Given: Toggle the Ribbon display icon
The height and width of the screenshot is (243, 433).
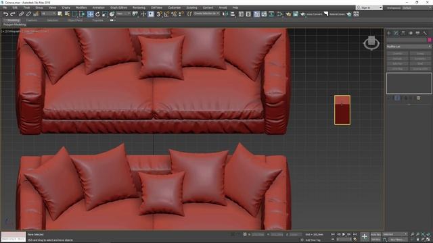Looking at the screenshot, I should 257,13.
